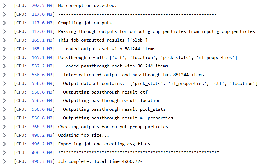Click chevron beside 'This job outputted results'
The width and height of the screenshot is (267, 167).
[x=5, y=40]
